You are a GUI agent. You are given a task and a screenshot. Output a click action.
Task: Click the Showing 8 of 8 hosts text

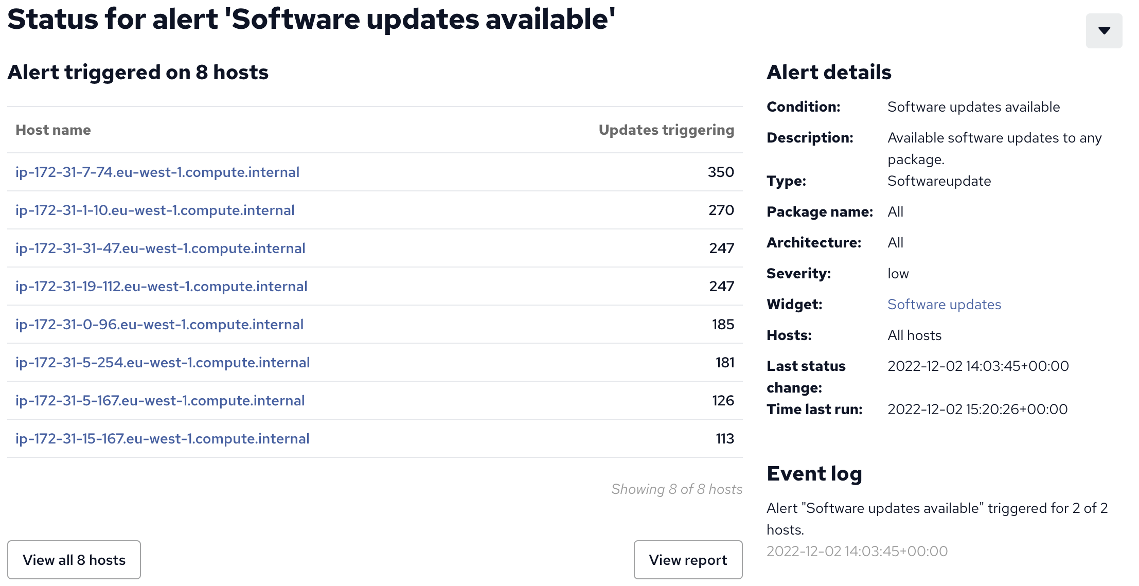pos(677,489)
